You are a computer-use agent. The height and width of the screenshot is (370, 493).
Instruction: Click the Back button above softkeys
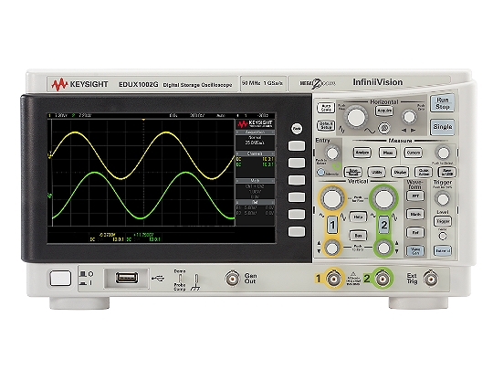tap(297, 129)
